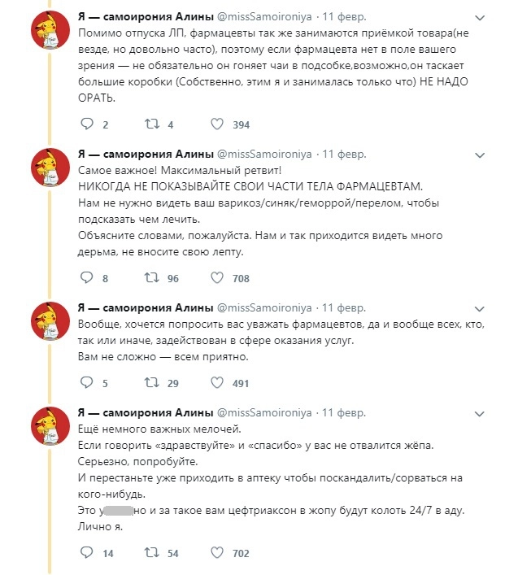Viewport: 518px width, 575px height.
Task: Like the tweet with 702 likes
Action: tap(217, 553)
